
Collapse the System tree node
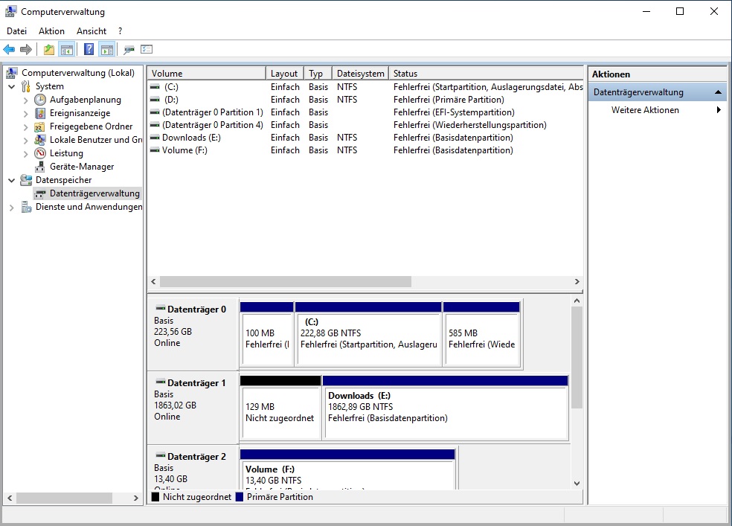pos(12,86)
